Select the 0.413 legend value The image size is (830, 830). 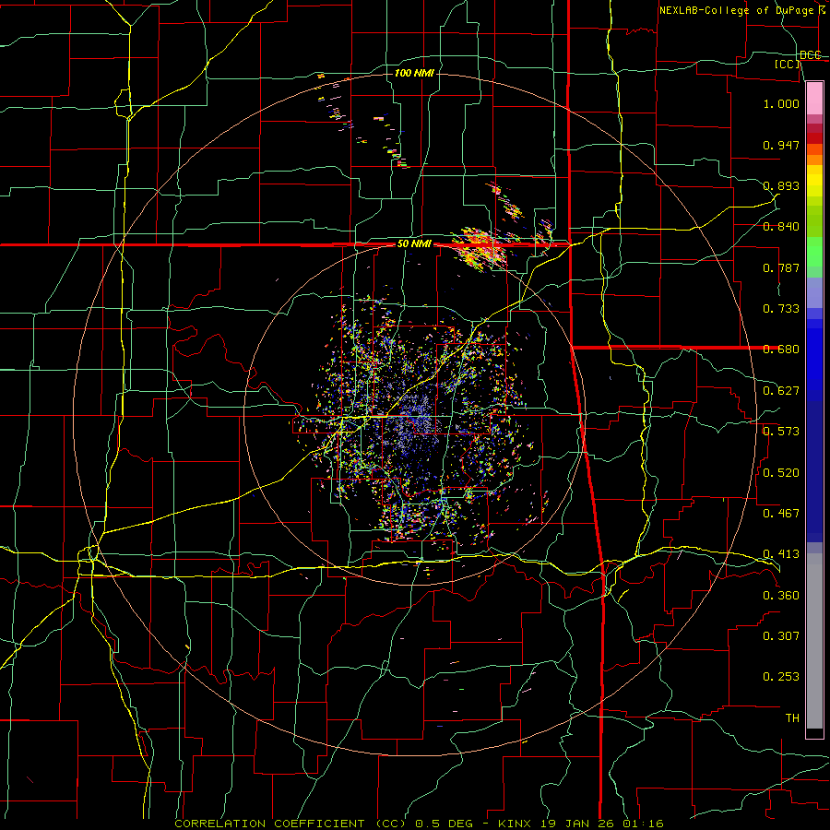click(x=781, y=554)
